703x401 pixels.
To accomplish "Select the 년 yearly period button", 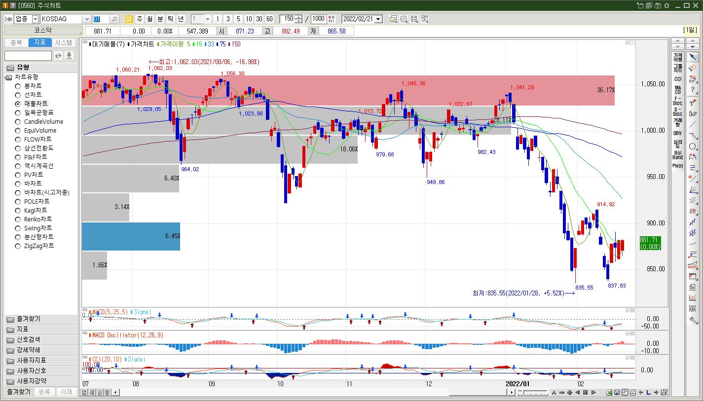I will click(181, 19).
